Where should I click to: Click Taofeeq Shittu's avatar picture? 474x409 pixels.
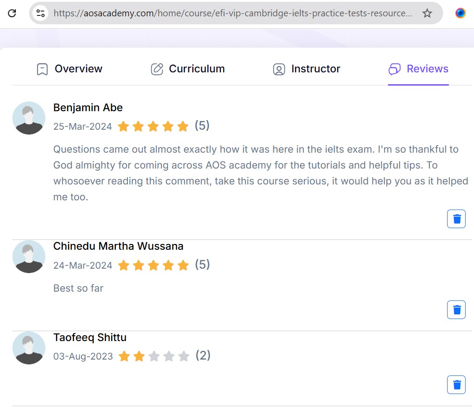point(29,348)
